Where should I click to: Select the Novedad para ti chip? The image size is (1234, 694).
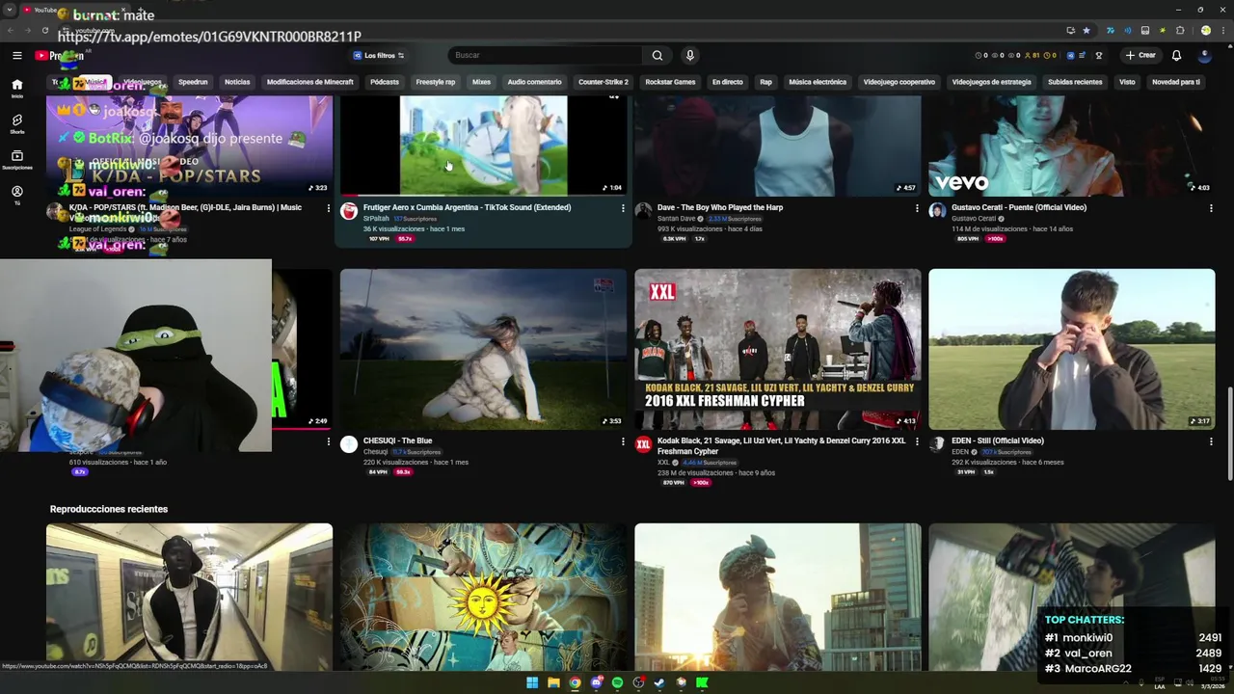click(1176, 82)
